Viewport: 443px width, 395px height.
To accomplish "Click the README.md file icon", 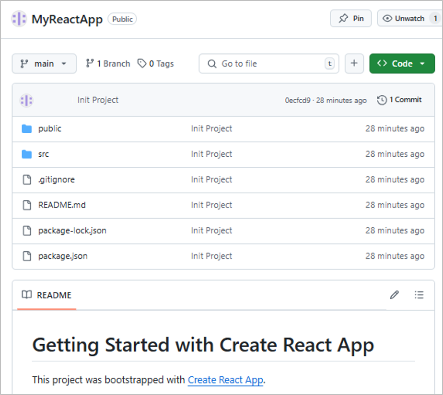I will (x=27, y=205).
